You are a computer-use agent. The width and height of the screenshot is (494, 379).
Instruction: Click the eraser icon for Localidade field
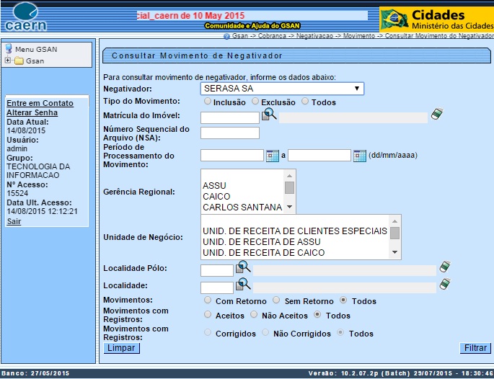(x=445, y=285)
